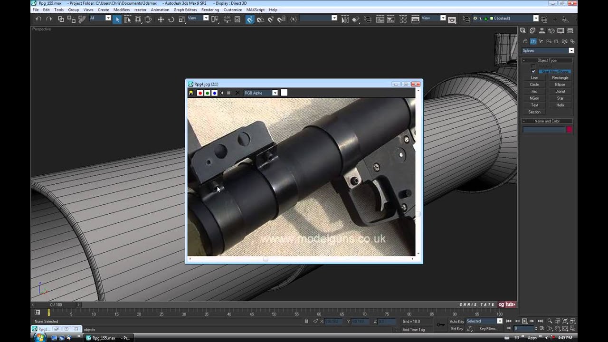Toggle red channel in Rpg4.jpg window
Screen dimensions: 608x342
200,93
